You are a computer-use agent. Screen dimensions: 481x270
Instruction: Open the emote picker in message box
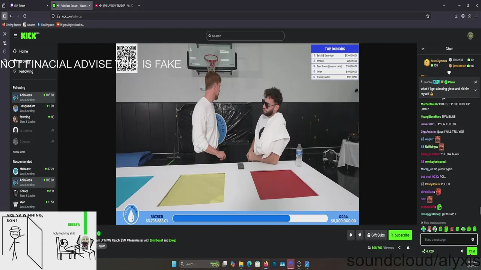(473, 239)
